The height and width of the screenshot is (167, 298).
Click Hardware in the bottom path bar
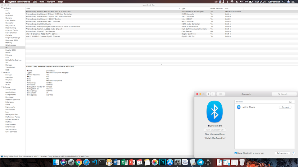(28, 156)
